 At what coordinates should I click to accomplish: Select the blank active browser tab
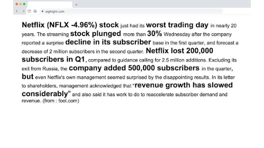coord(50,4)
